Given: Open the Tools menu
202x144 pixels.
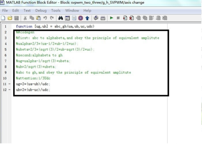Looking at the screenshot, I should coord(56,10).
